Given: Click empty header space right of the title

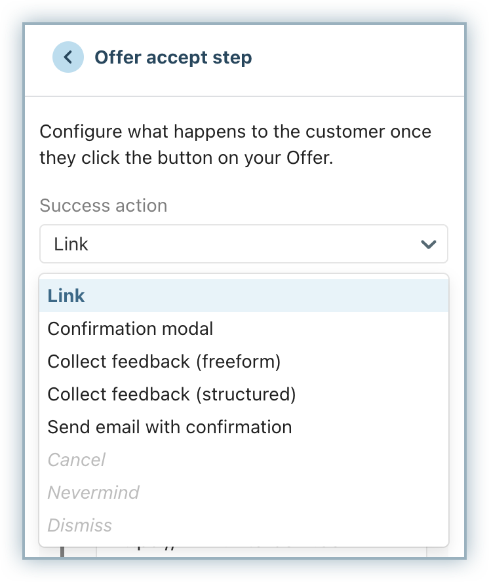Looking at the screenshot, I should [361, 57].
